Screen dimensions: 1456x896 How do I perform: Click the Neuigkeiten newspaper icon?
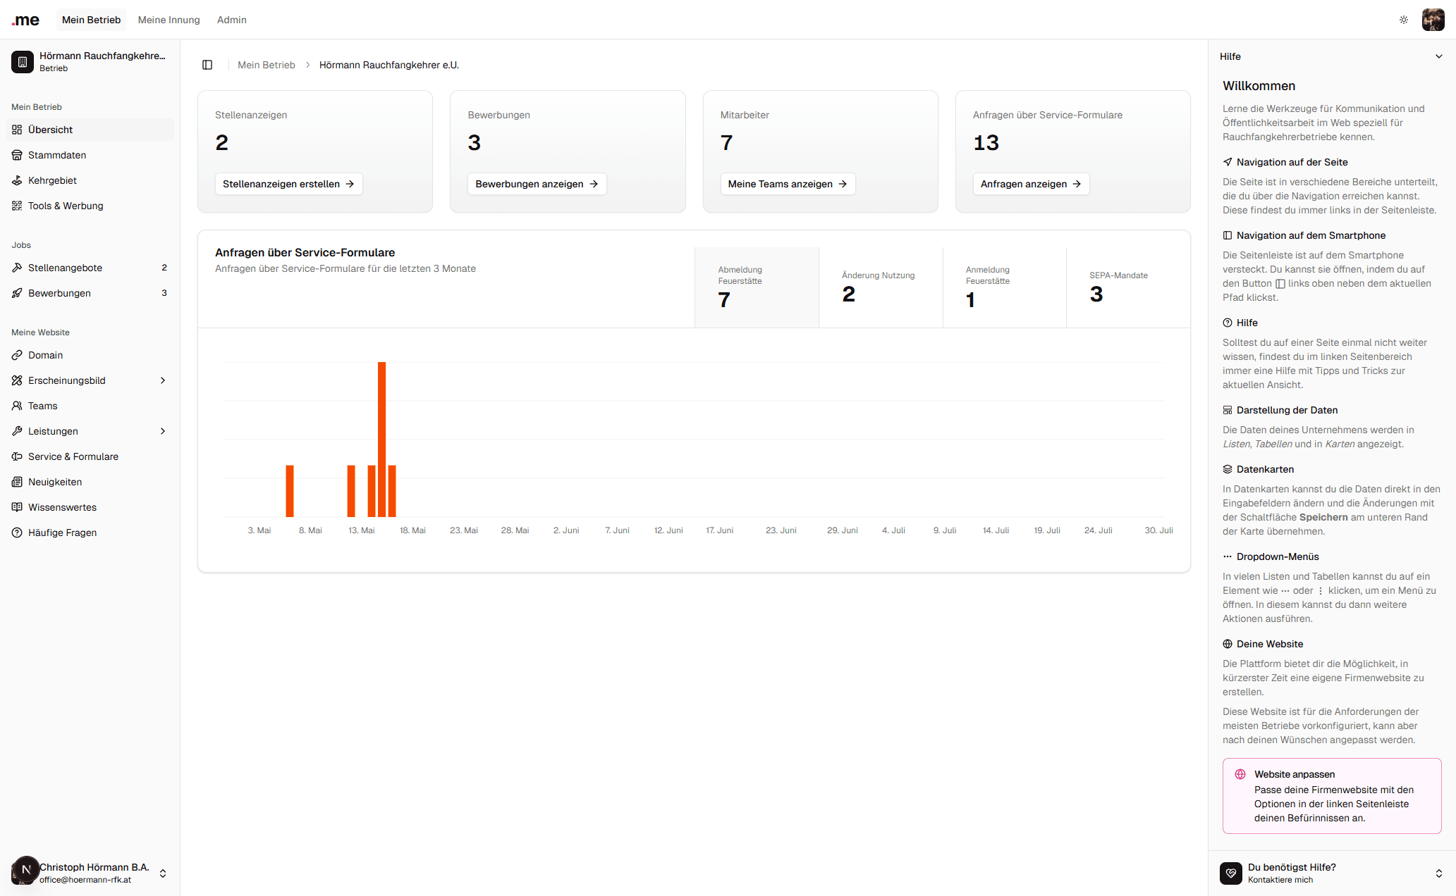coord(16,482)
